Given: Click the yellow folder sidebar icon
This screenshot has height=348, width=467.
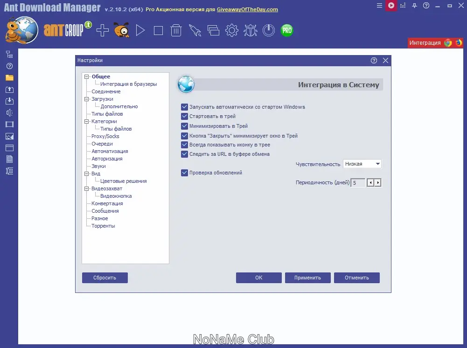Looking at the screenshot, I should click(x=9, y=78).
